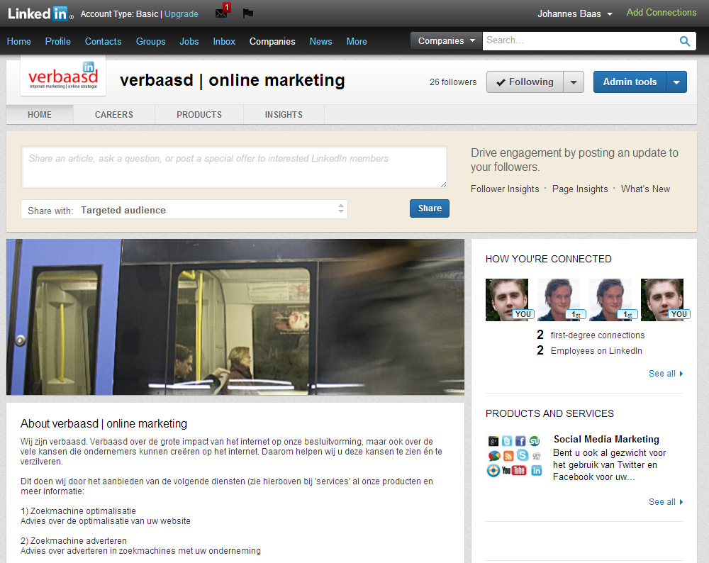Click the PRODUCTS AND SERVICES heading
709x563 pixels.
coord(550,414)
